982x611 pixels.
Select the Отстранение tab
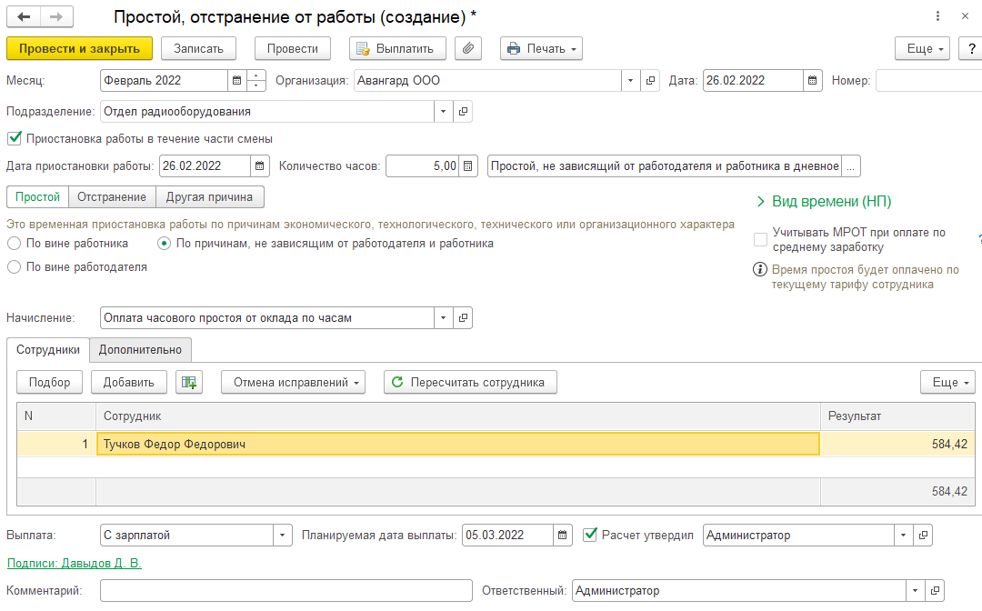coord(112,197)
